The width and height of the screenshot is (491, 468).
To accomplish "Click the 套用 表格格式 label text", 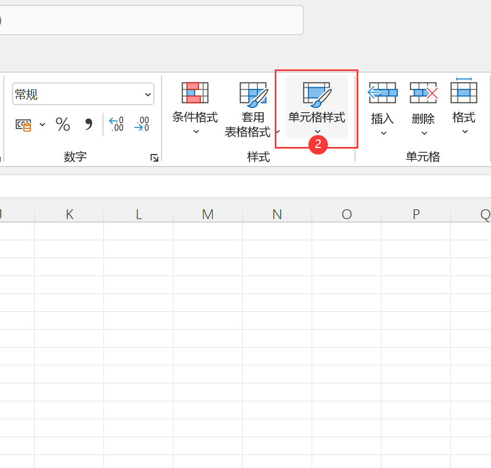I will pyautogui.click(x=248, y=125).
